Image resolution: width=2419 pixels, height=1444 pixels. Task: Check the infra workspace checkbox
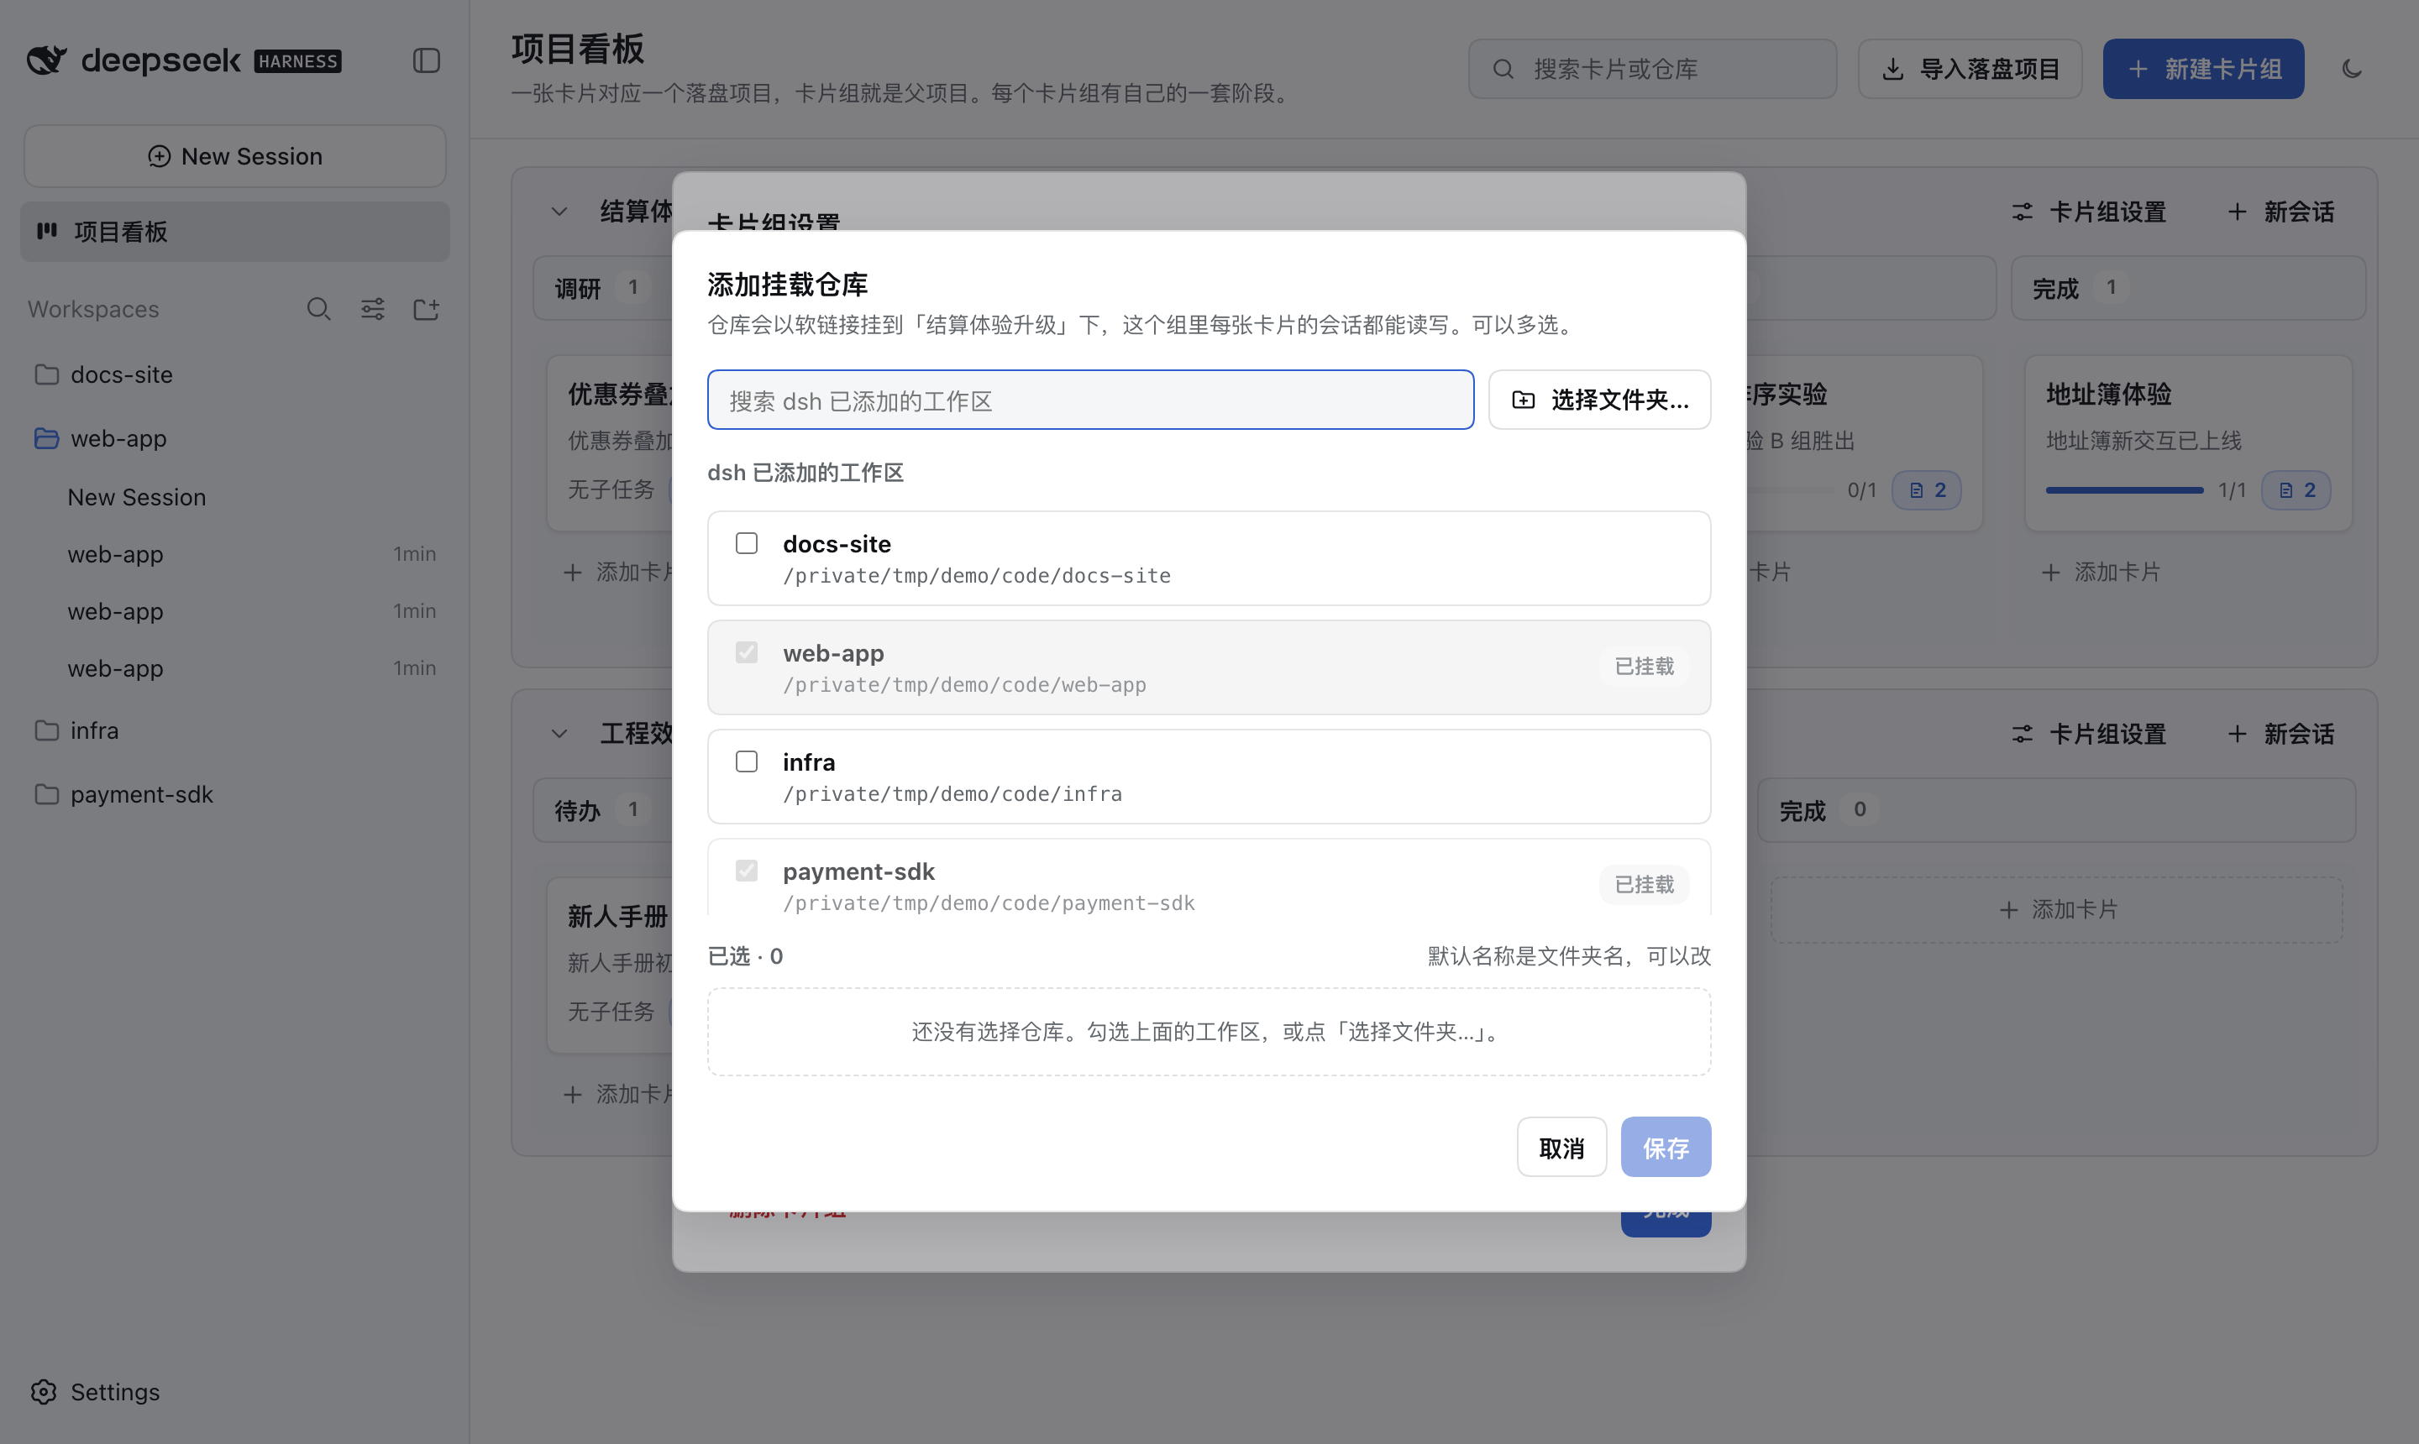point(747,762)
